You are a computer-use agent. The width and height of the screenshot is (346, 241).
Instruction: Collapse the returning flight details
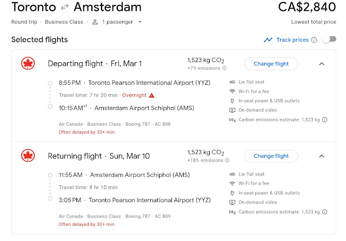(322, 156)
